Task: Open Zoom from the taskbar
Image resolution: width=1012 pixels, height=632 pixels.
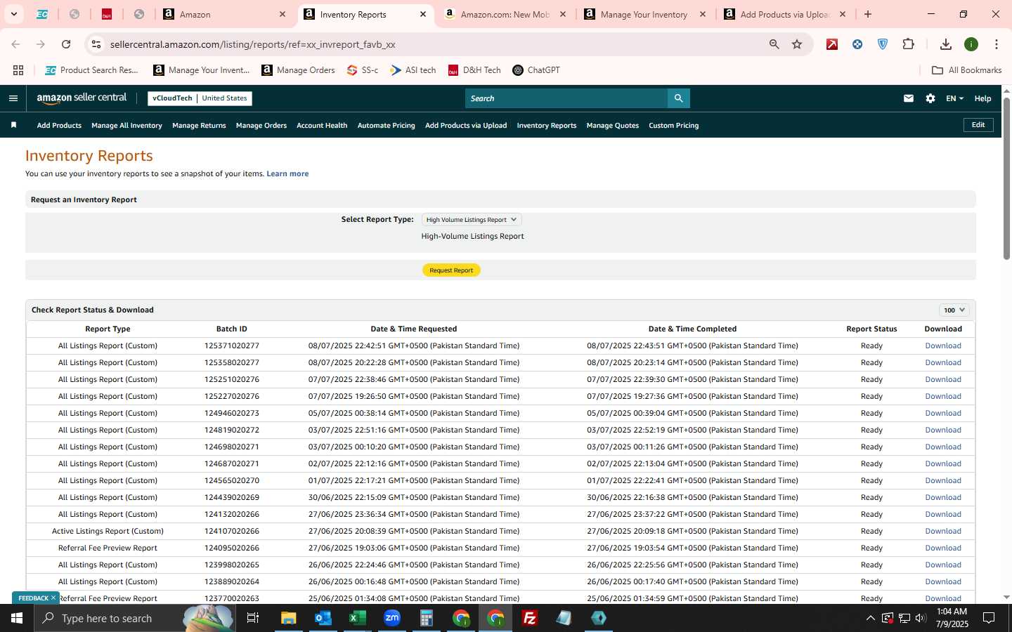Action: (x=392, y=618)
